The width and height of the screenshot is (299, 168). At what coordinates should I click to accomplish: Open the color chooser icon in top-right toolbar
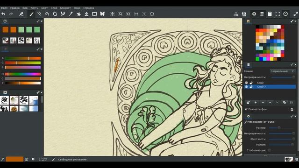(236, 14)
